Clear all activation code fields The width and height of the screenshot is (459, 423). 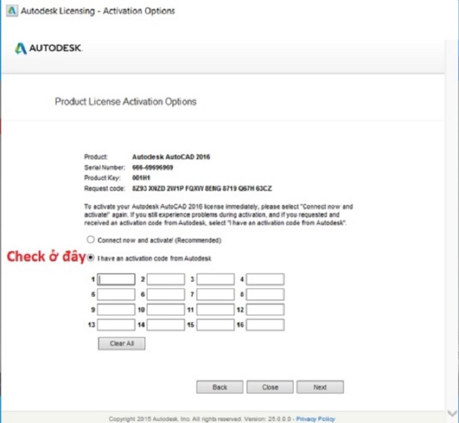click(122, 344)
